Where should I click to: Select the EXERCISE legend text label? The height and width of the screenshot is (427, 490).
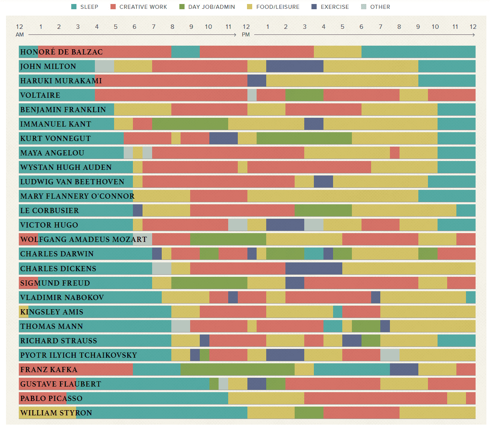click(x=335, y=7)
